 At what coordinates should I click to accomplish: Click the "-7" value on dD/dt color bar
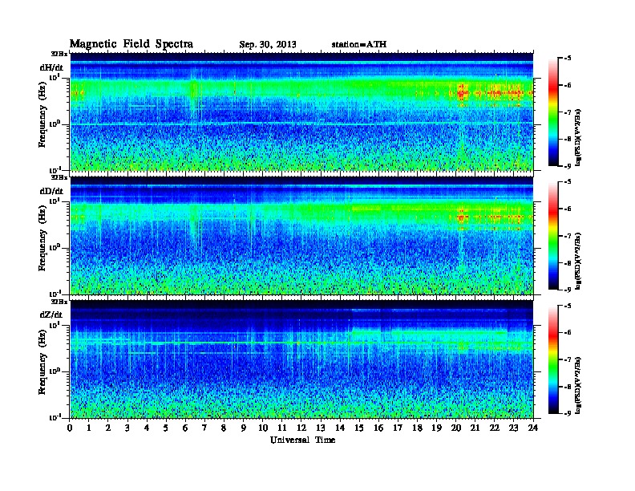[568, 236]
